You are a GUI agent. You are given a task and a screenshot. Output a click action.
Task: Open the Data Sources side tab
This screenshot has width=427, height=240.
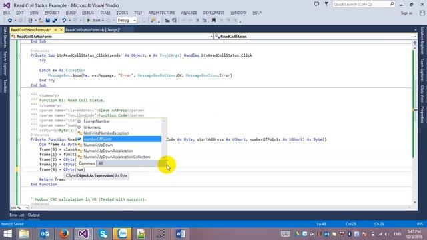[5, 37]
